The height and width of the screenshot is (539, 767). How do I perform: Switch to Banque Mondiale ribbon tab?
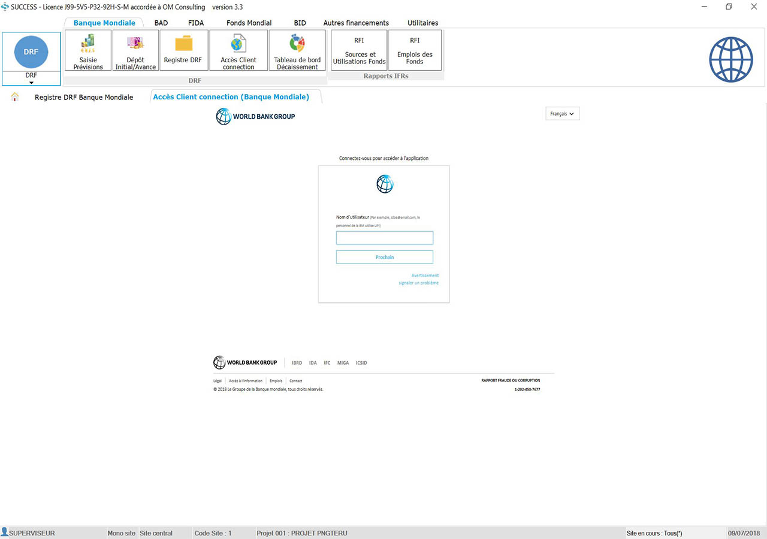pyautogui.click(x=104, y=23)
